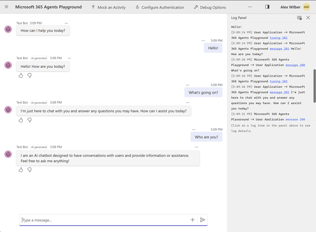
Task: Click the Alex Wilber AW avatar
Action: 307,7
